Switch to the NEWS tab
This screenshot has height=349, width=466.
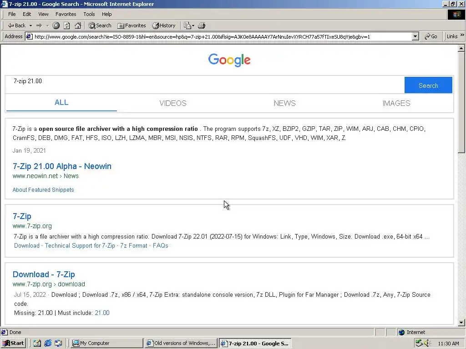(x=285, y=103)
